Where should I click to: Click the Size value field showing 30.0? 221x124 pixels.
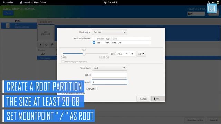[120, 54]
